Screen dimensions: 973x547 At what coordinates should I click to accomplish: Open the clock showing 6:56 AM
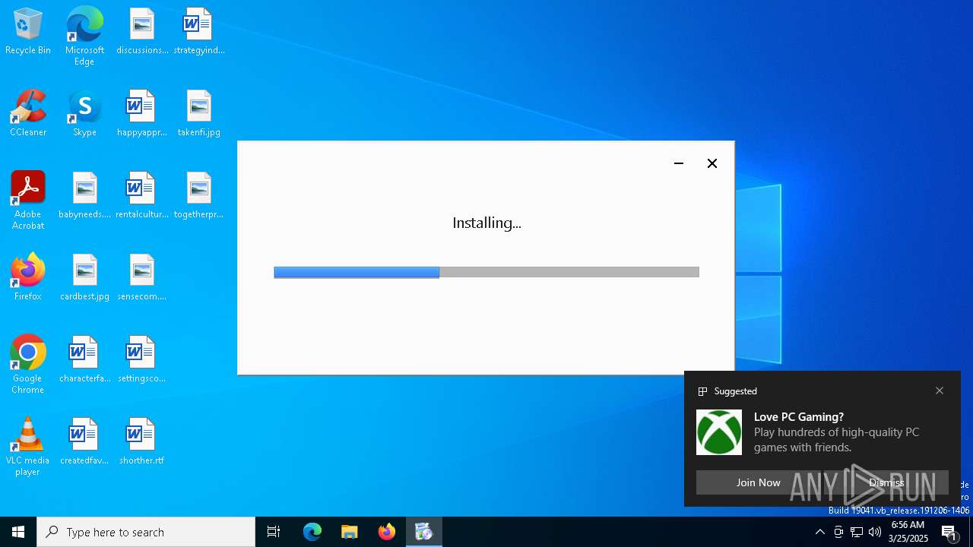coord(907,532)
